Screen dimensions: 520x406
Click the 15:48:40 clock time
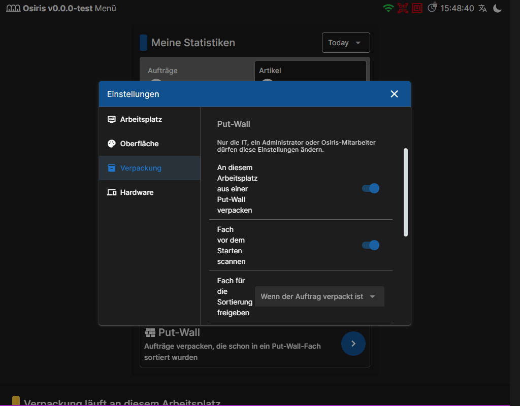point(457,8)
